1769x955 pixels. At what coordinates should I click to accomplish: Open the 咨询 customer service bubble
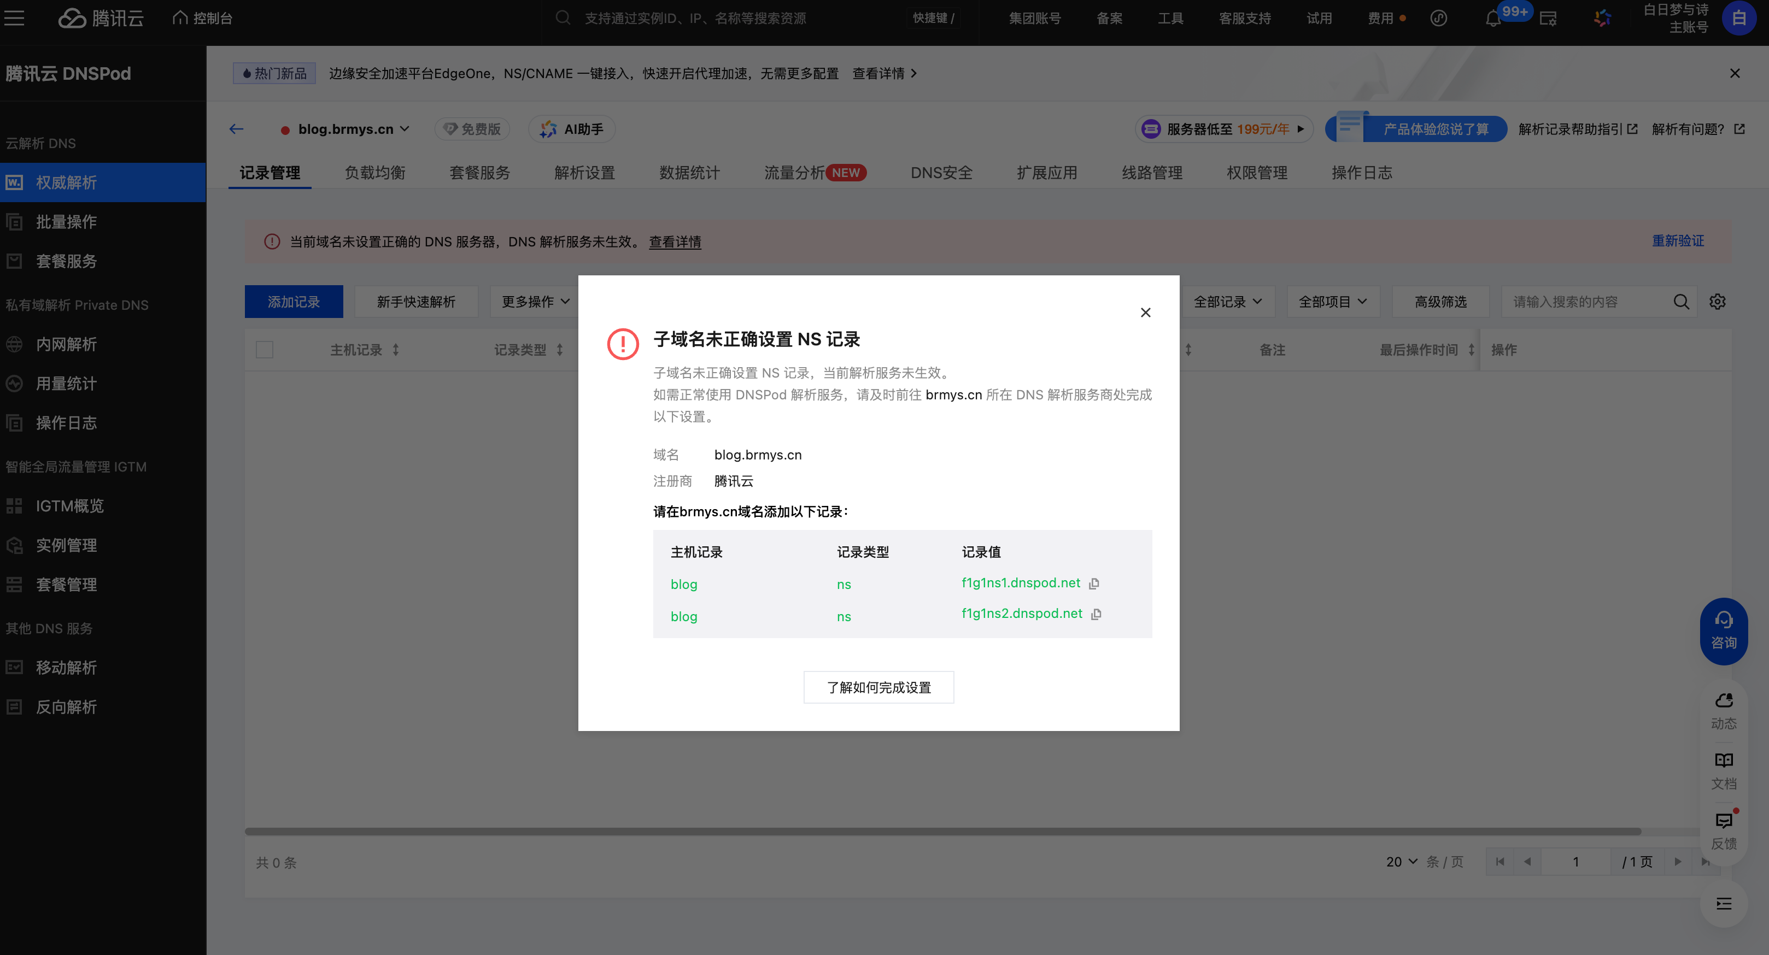tap(1724, 630)
